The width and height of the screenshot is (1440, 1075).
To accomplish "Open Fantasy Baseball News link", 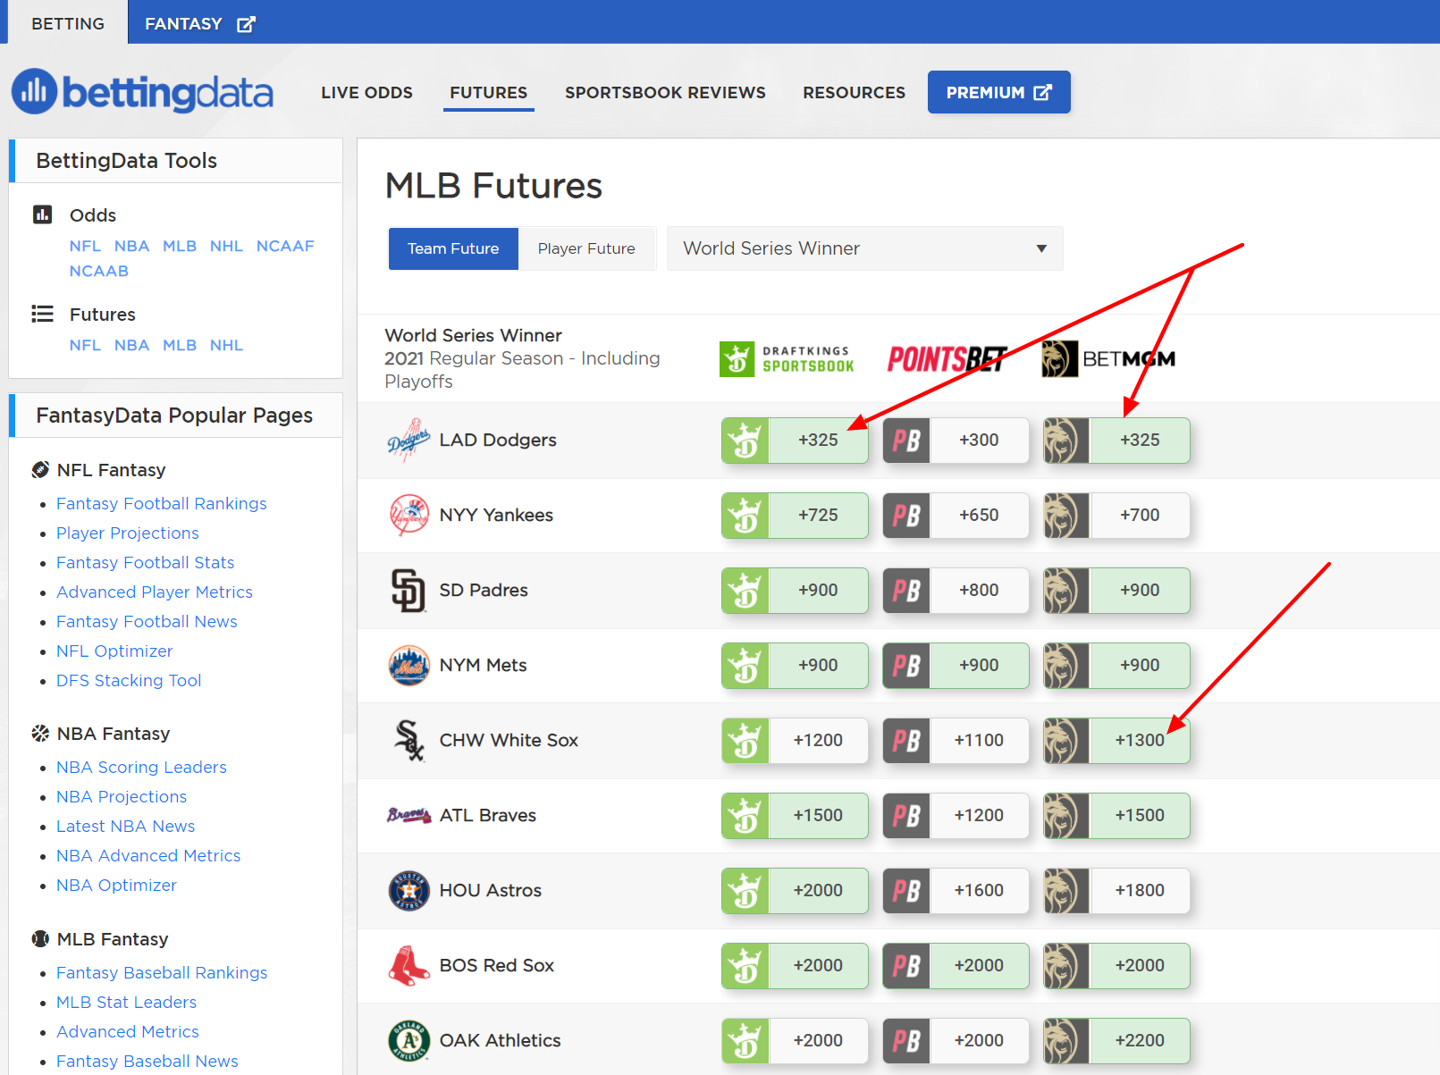I will (147, 1061).
